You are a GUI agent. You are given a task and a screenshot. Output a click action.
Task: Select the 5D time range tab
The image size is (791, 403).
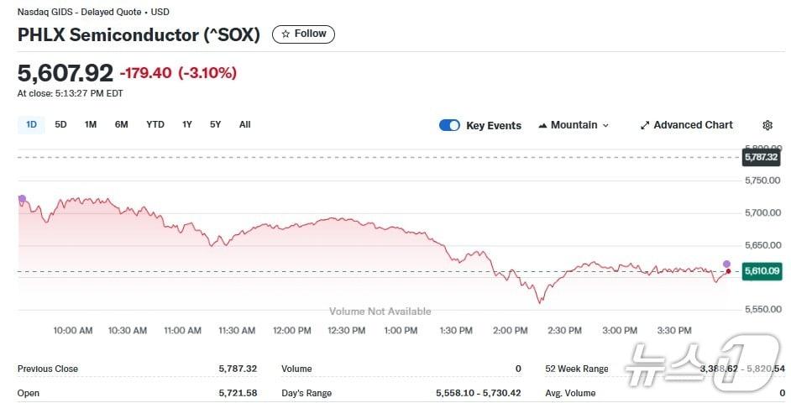(x=60, y=124)
